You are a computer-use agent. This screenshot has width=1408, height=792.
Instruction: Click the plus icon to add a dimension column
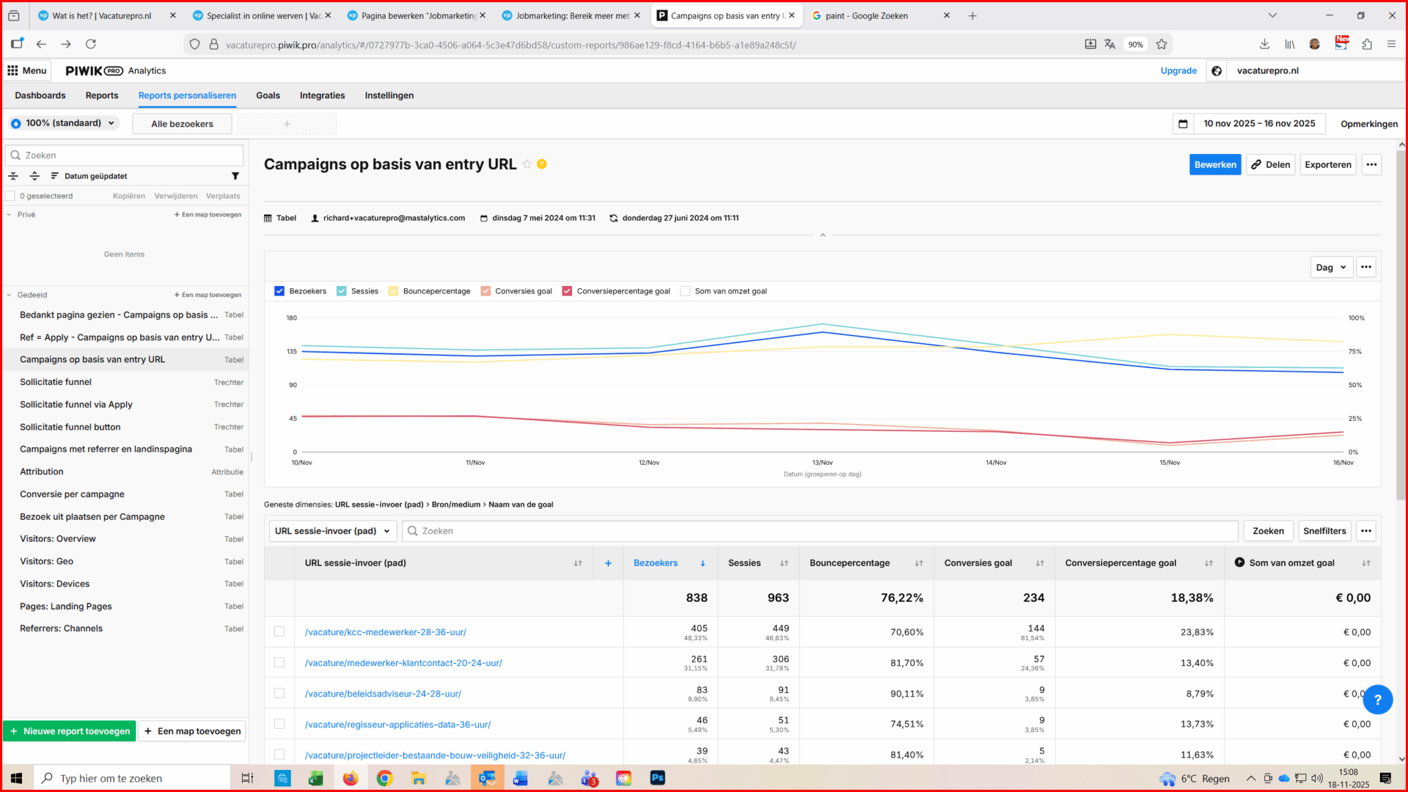tap(608, 563)
